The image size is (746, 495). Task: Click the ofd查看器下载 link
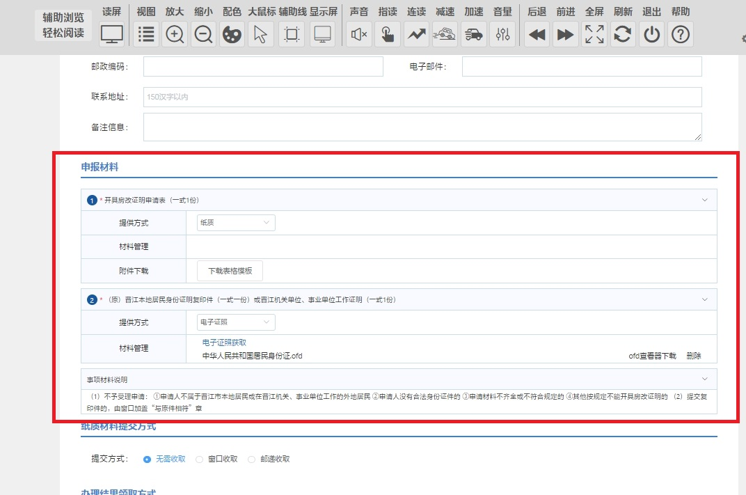(x=652, y=356)
